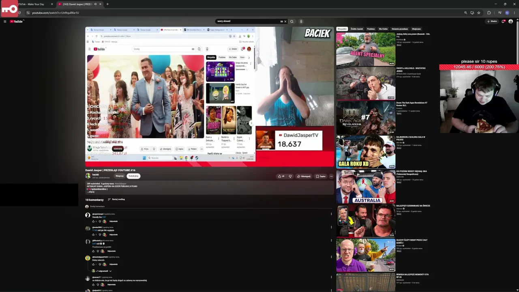Select the Podobne filter chip
Image resolution: width=519 pixels, height=292 pixels.
point(371,29)
